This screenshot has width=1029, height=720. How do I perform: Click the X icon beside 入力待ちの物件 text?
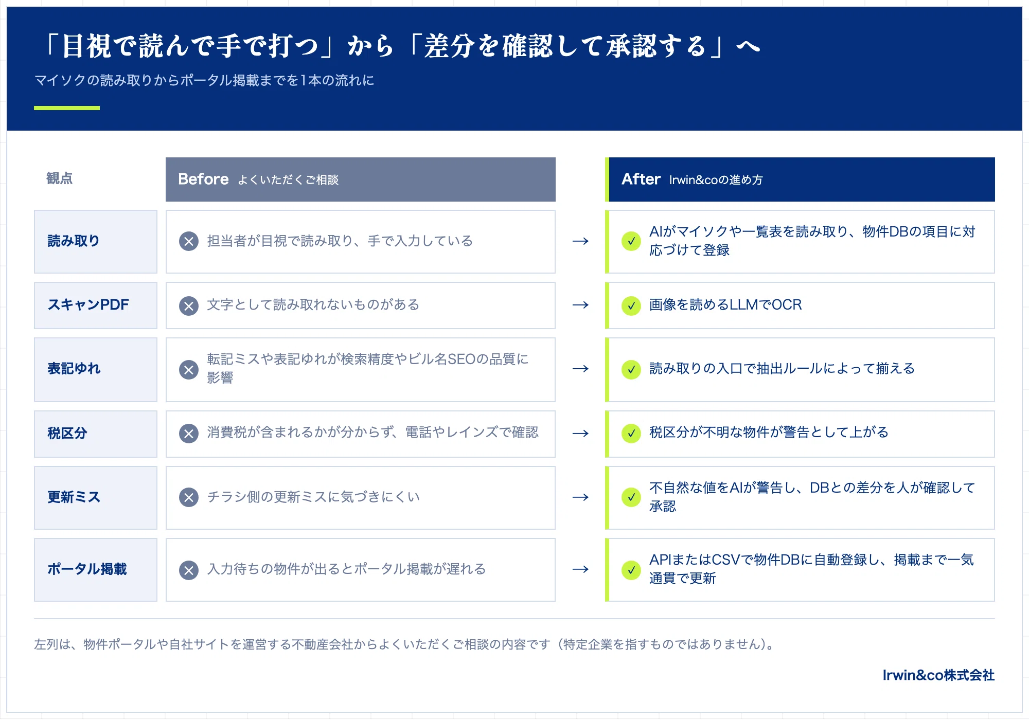(x=189, y=570)
